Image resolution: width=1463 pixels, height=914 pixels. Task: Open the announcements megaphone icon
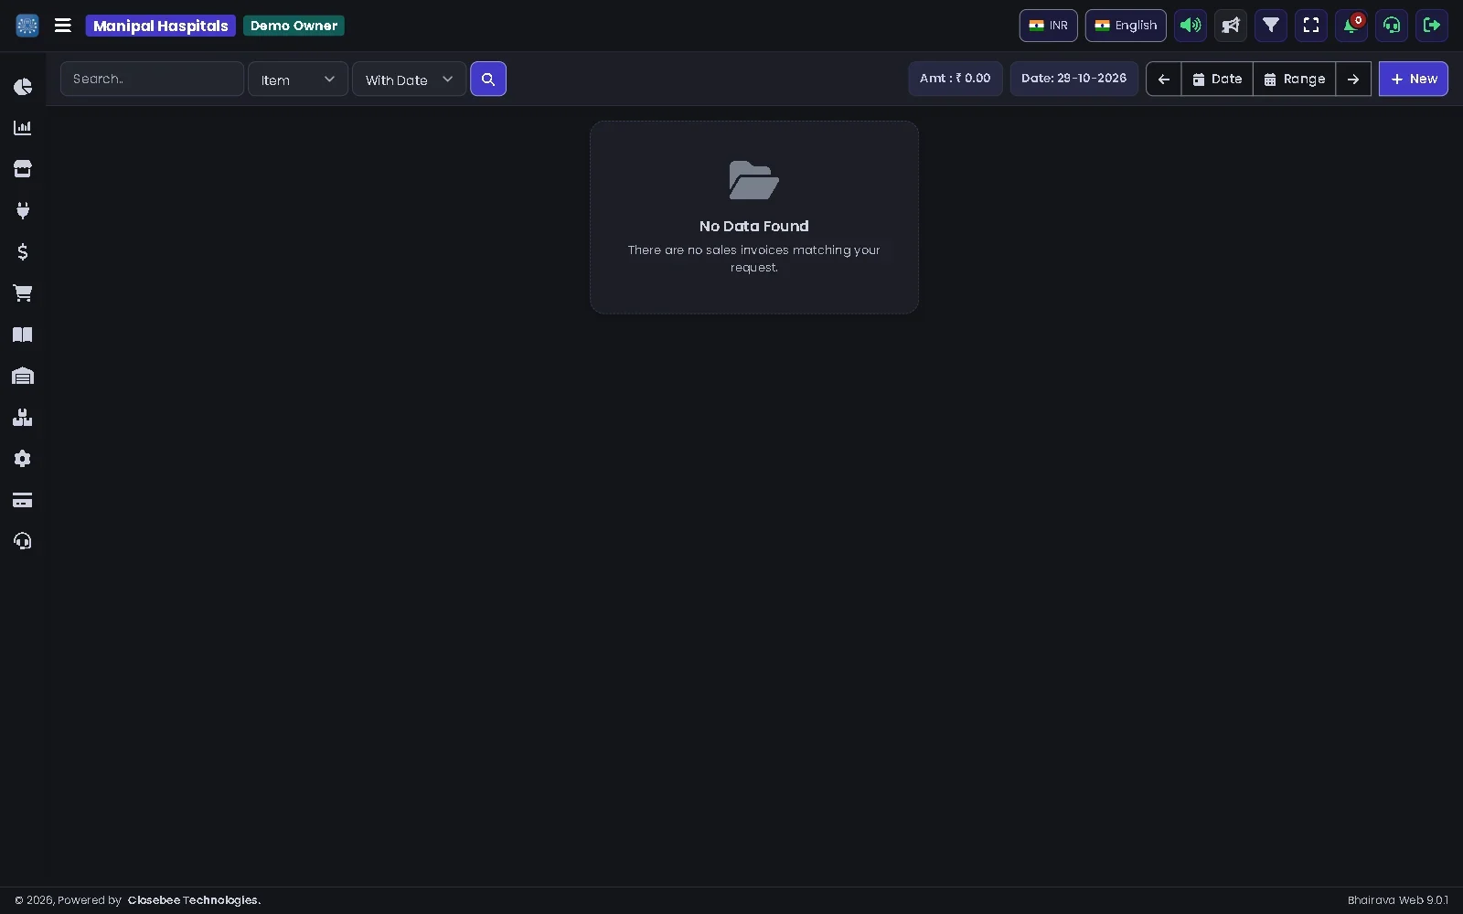pyautogui.click(x=1231, y=26)
